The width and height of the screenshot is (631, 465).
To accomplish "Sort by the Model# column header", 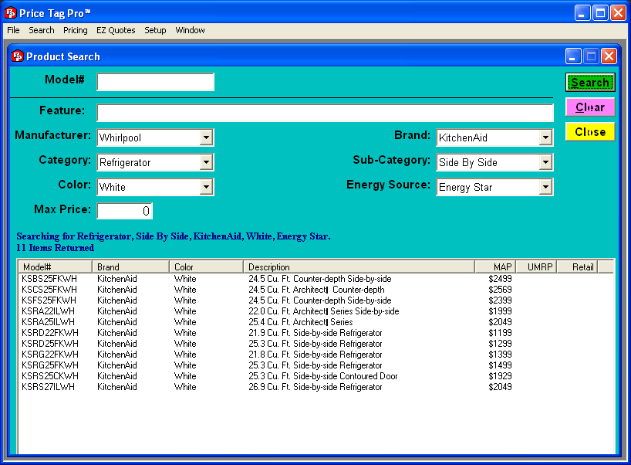I will tap(55, 266).
